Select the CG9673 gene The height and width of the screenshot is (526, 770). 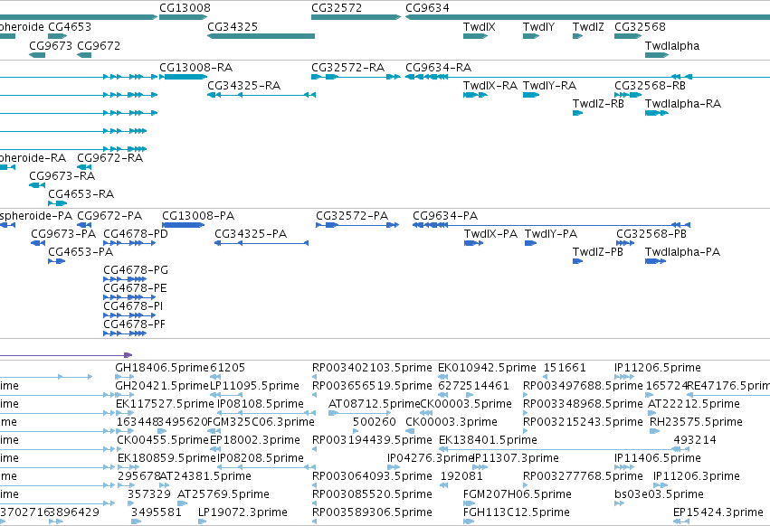click(37, 55)
